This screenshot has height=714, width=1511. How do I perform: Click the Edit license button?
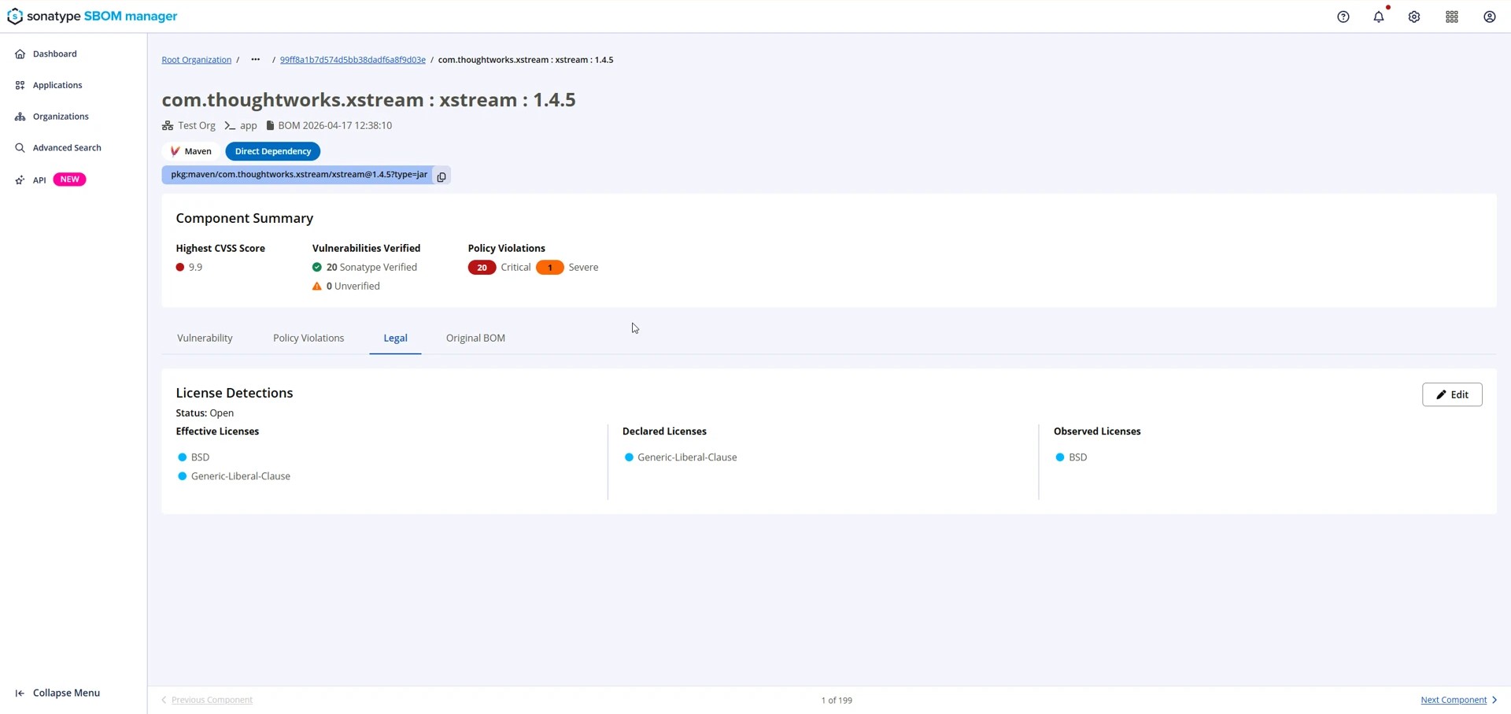point(1452,394)
